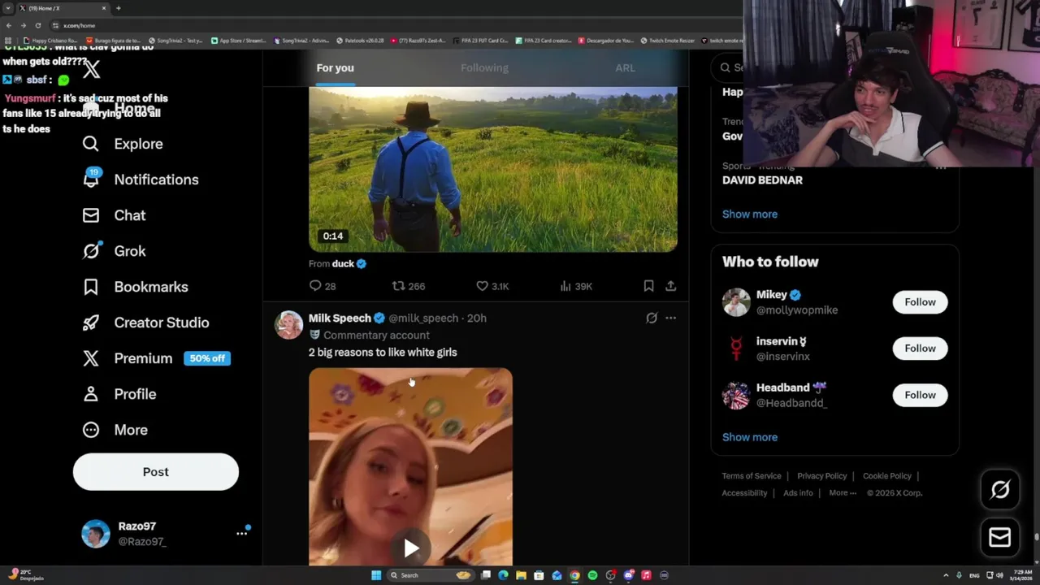Go back in browser
1040x585 pixels.
click(9, 25)
